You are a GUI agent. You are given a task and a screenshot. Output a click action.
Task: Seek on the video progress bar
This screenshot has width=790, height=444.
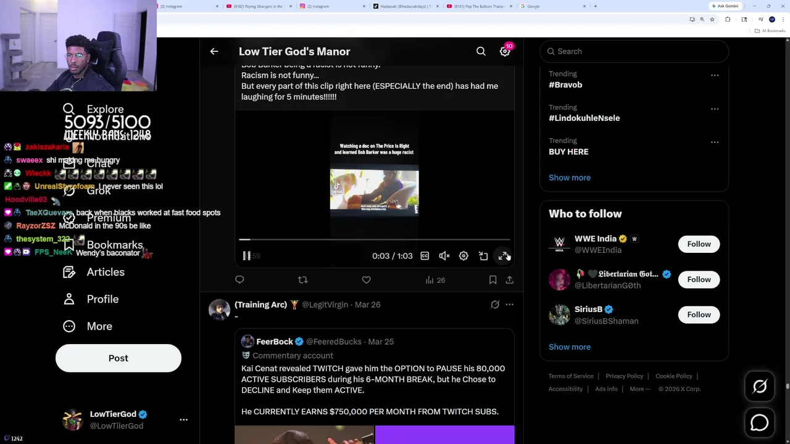coord(375,239)
